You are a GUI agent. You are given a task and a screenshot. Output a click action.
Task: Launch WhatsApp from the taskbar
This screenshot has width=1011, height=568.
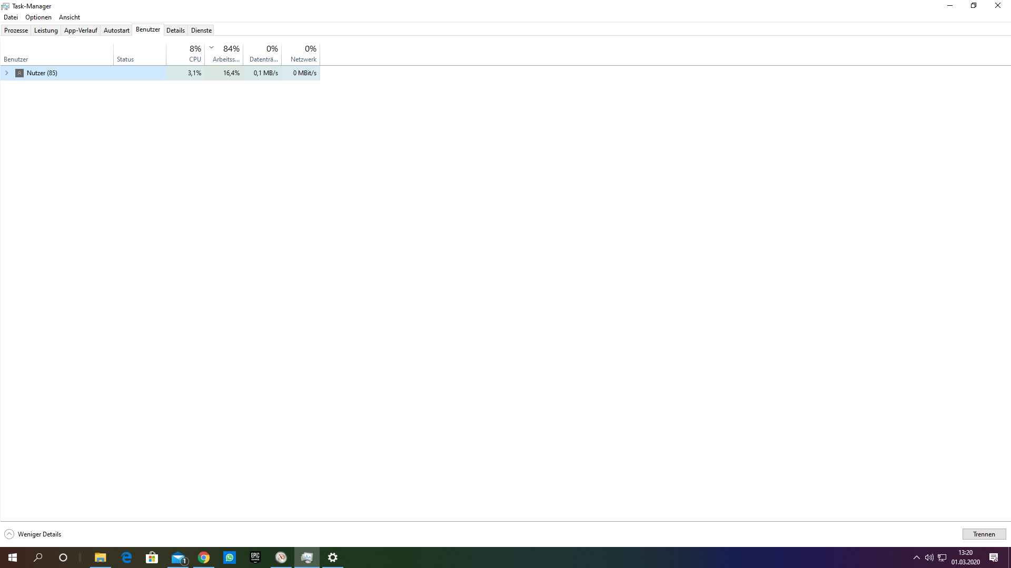(x=229, y=557)
